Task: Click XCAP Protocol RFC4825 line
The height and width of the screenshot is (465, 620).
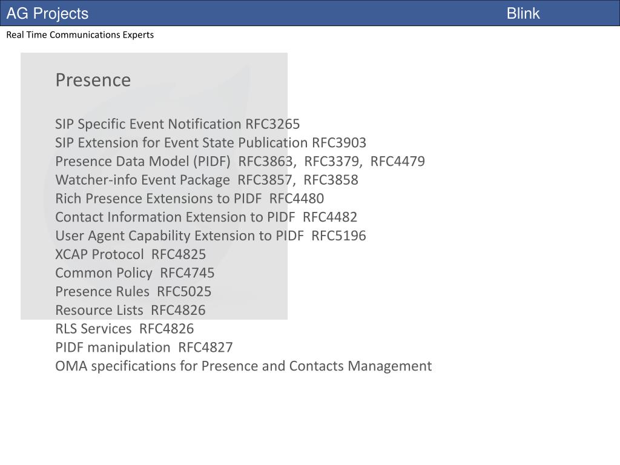Action: point(131,254)
